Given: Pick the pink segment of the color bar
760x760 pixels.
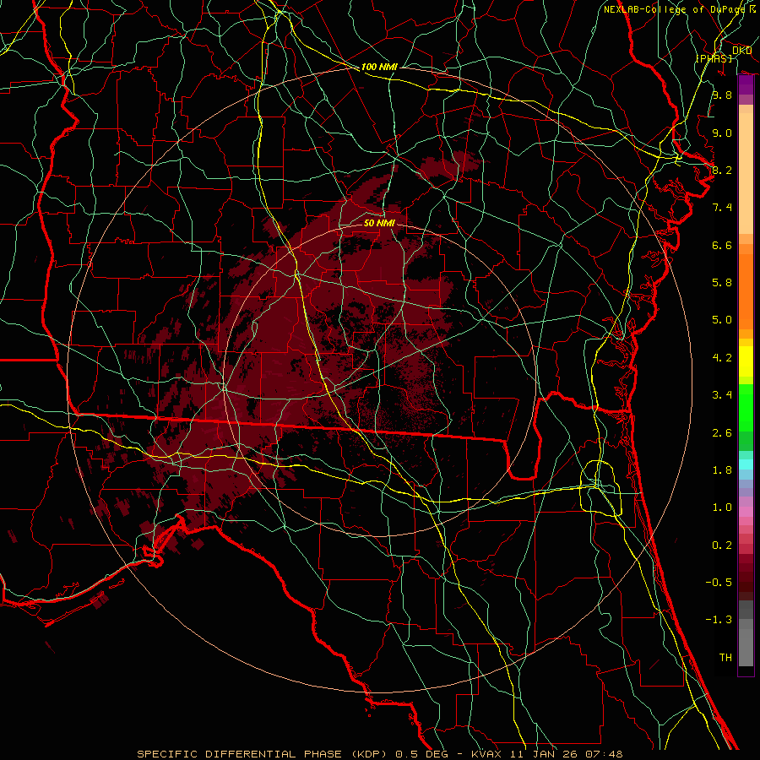Looking at the screenshot, I should [746, 512].
